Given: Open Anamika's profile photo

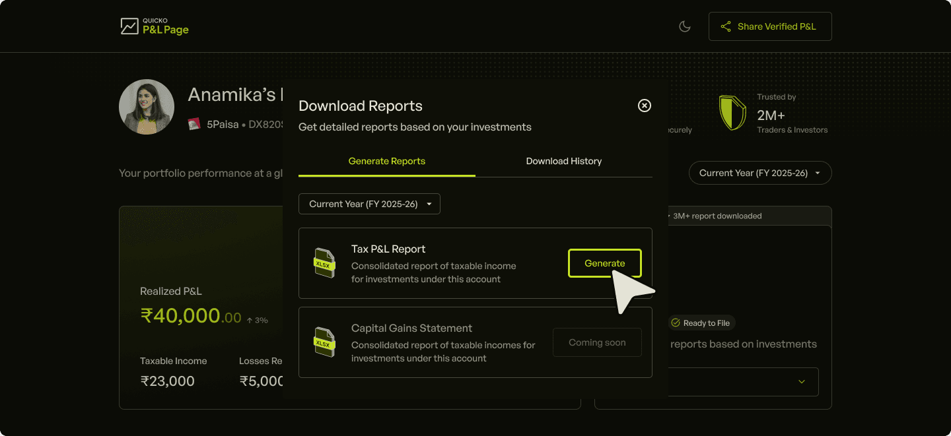Looking at the screenshot, I should pyautogui.click(x=147, y=107).
